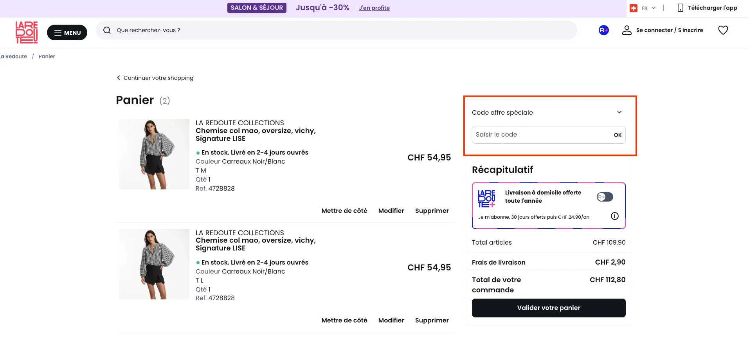The image size is (749, 344).
Task: Follow the 'J'en profite' link
Action: 374,8
